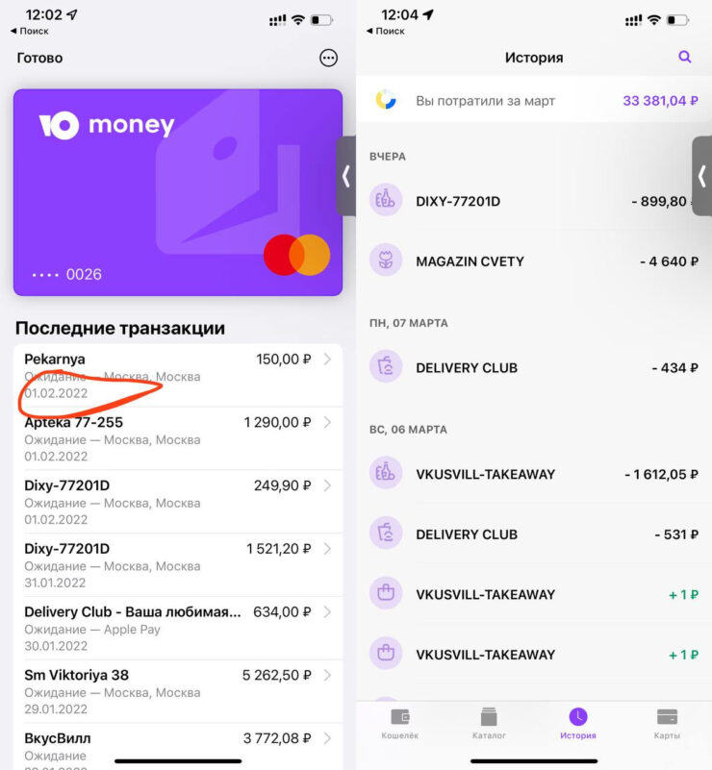Open the March spending total 33 381,04 ₽
Screen dimensions: 712x770
click(660, 101)
